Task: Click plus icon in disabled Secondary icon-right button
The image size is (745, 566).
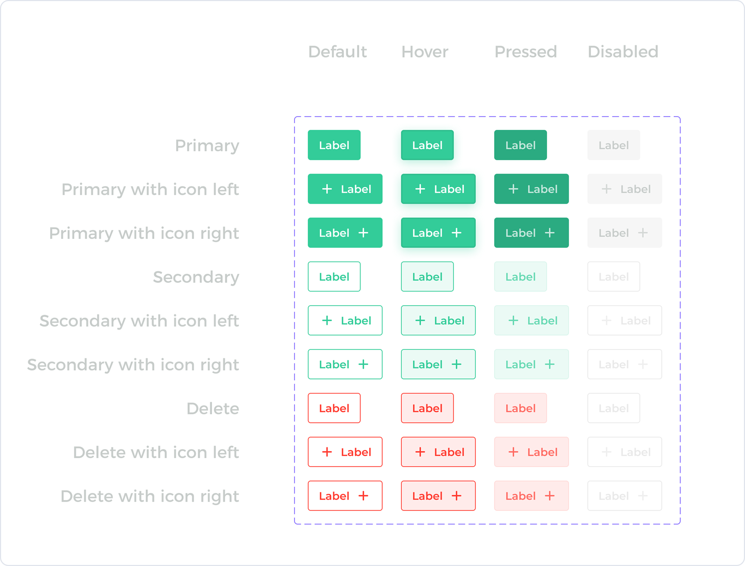Action: click(643, 364)
